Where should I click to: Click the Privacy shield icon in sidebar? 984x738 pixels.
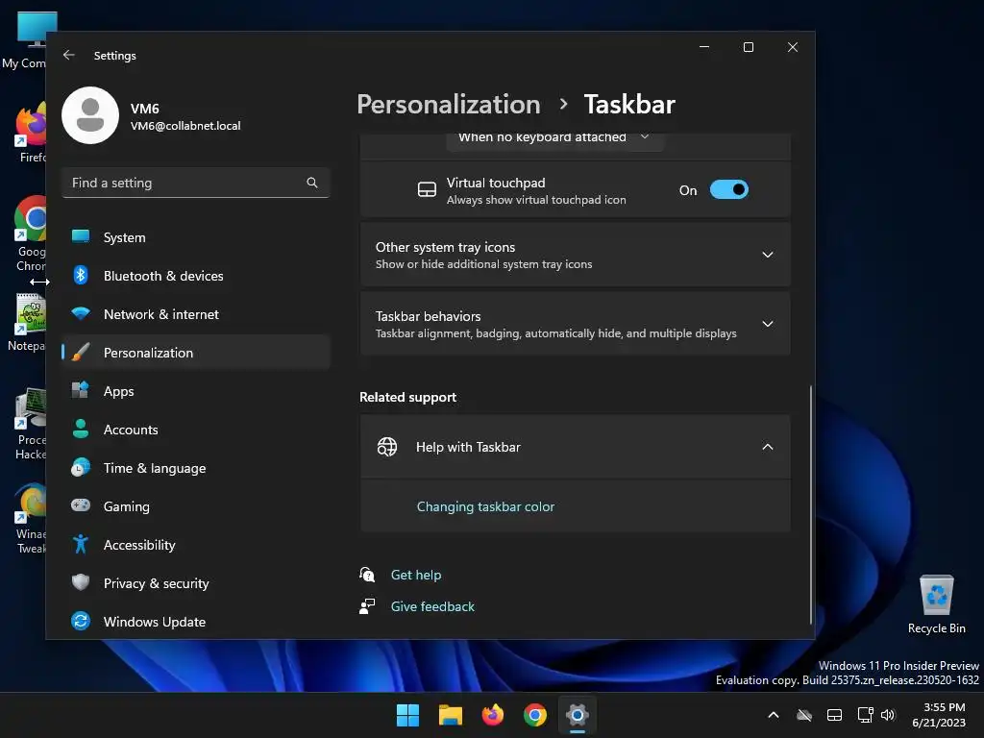click(81, 582)
